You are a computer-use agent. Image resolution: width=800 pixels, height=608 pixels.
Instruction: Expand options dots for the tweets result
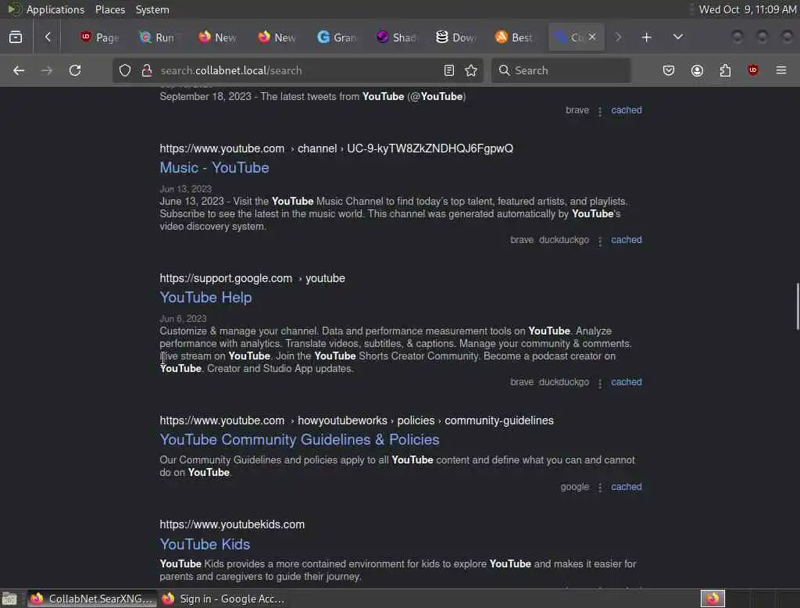(600, 111)
